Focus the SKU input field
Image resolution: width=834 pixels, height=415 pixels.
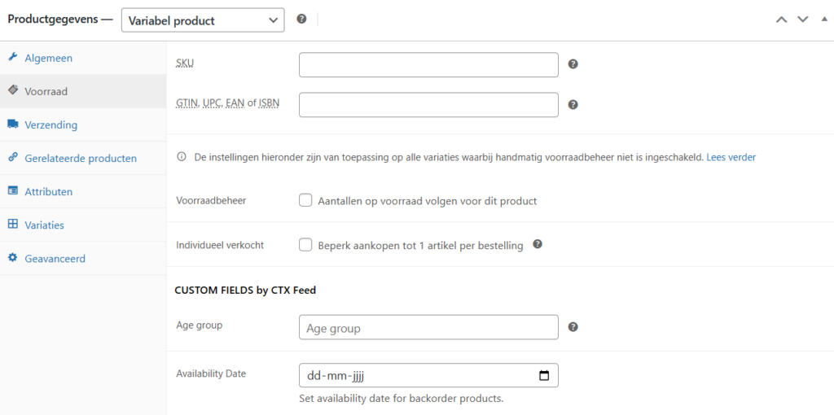click(428, 65)
